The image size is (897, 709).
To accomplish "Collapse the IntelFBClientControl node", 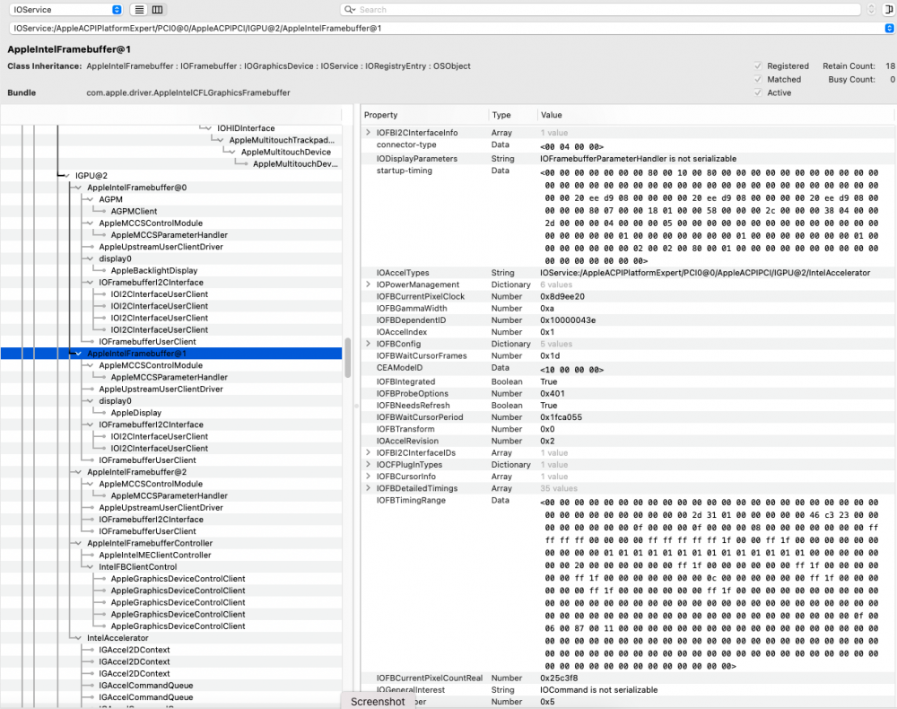I will click(x=91, y=567).
